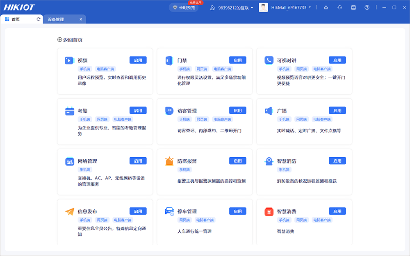
Task: Enable the 门禁 access control module
Action: [x=237, y=60]
